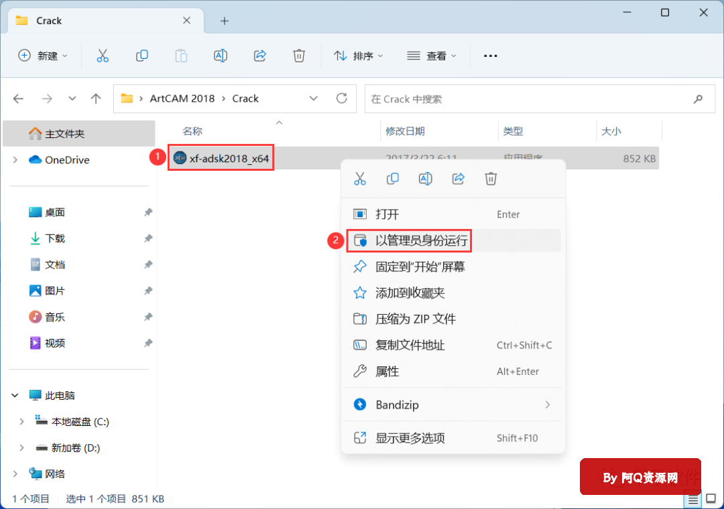The image size is (724, 509).
Task: Close the Crack tab
Action: tap(186, 20)
